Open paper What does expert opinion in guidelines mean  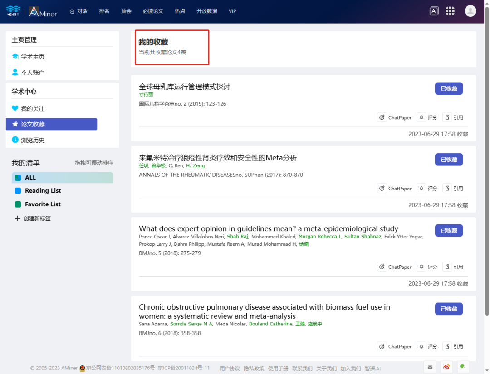[269, 228]
